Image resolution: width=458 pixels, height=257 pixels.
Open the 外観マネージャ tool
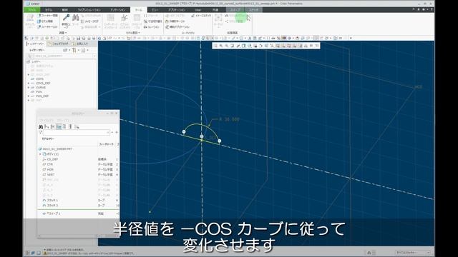point(175,21)
